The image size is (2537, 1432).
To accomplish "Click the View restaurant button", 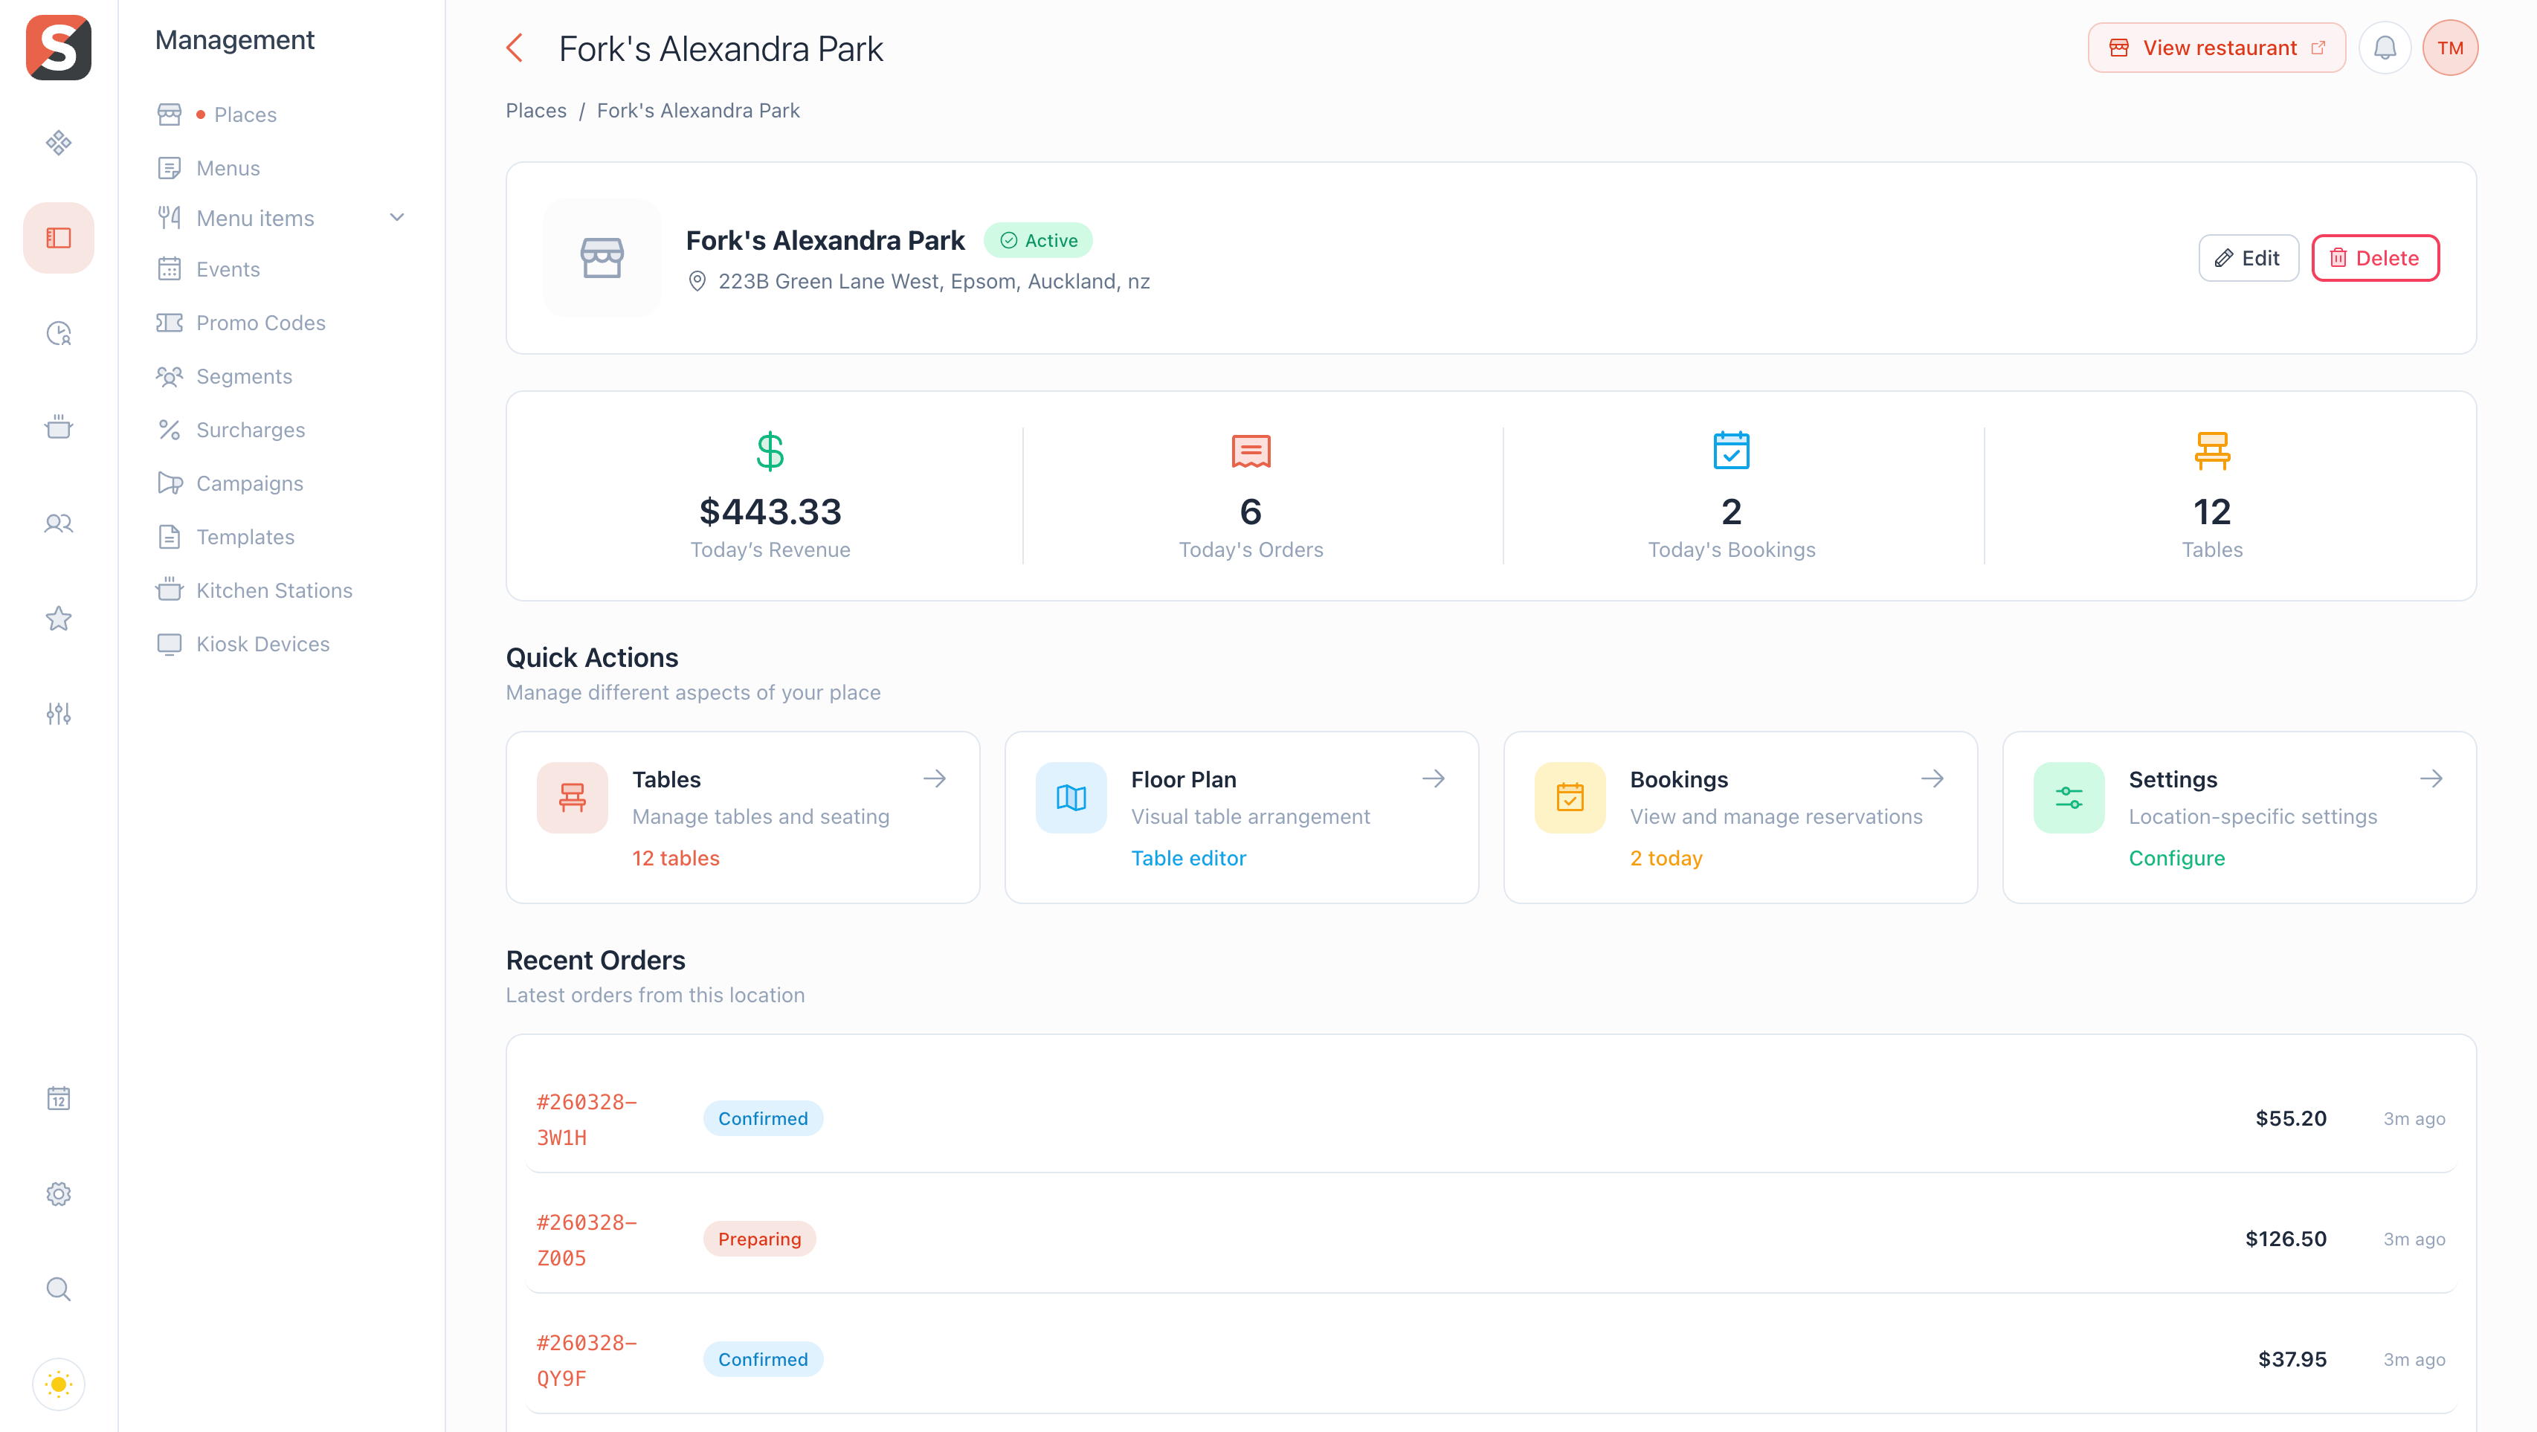I will 2216,48.
